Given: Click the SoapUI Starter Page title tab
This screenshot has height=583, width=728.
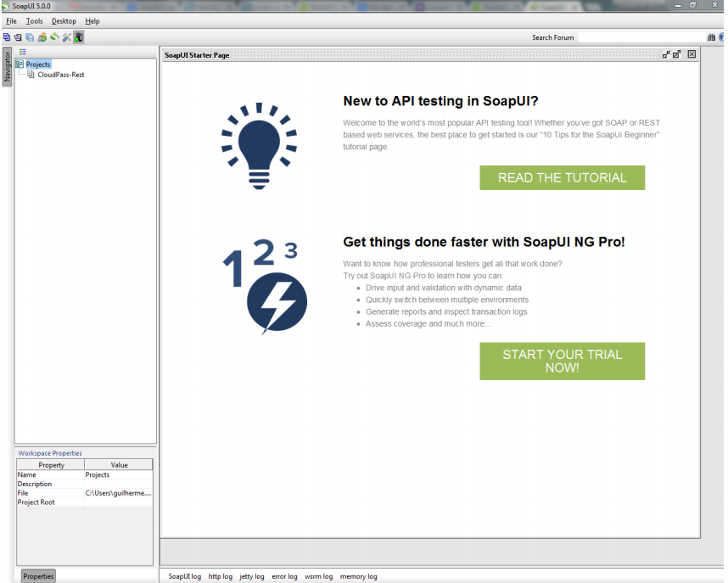Looking at the screenshot, I should (197, 55).
